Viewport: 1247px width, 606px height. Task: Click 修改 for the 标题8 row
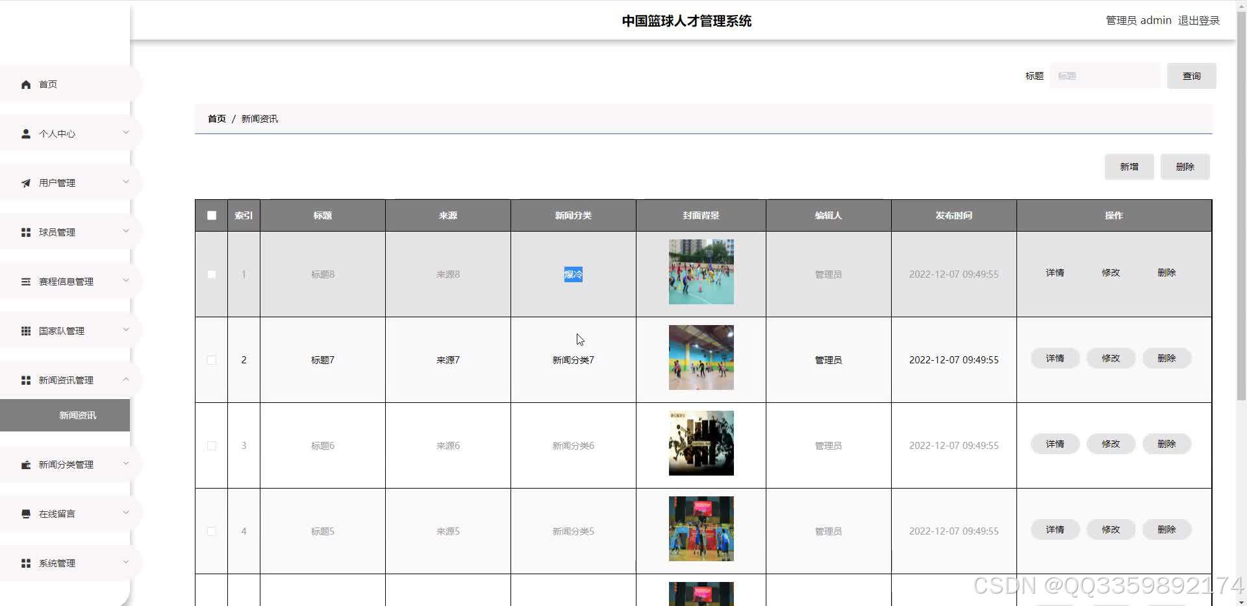pyautogui.click(x=1111, y=273)
